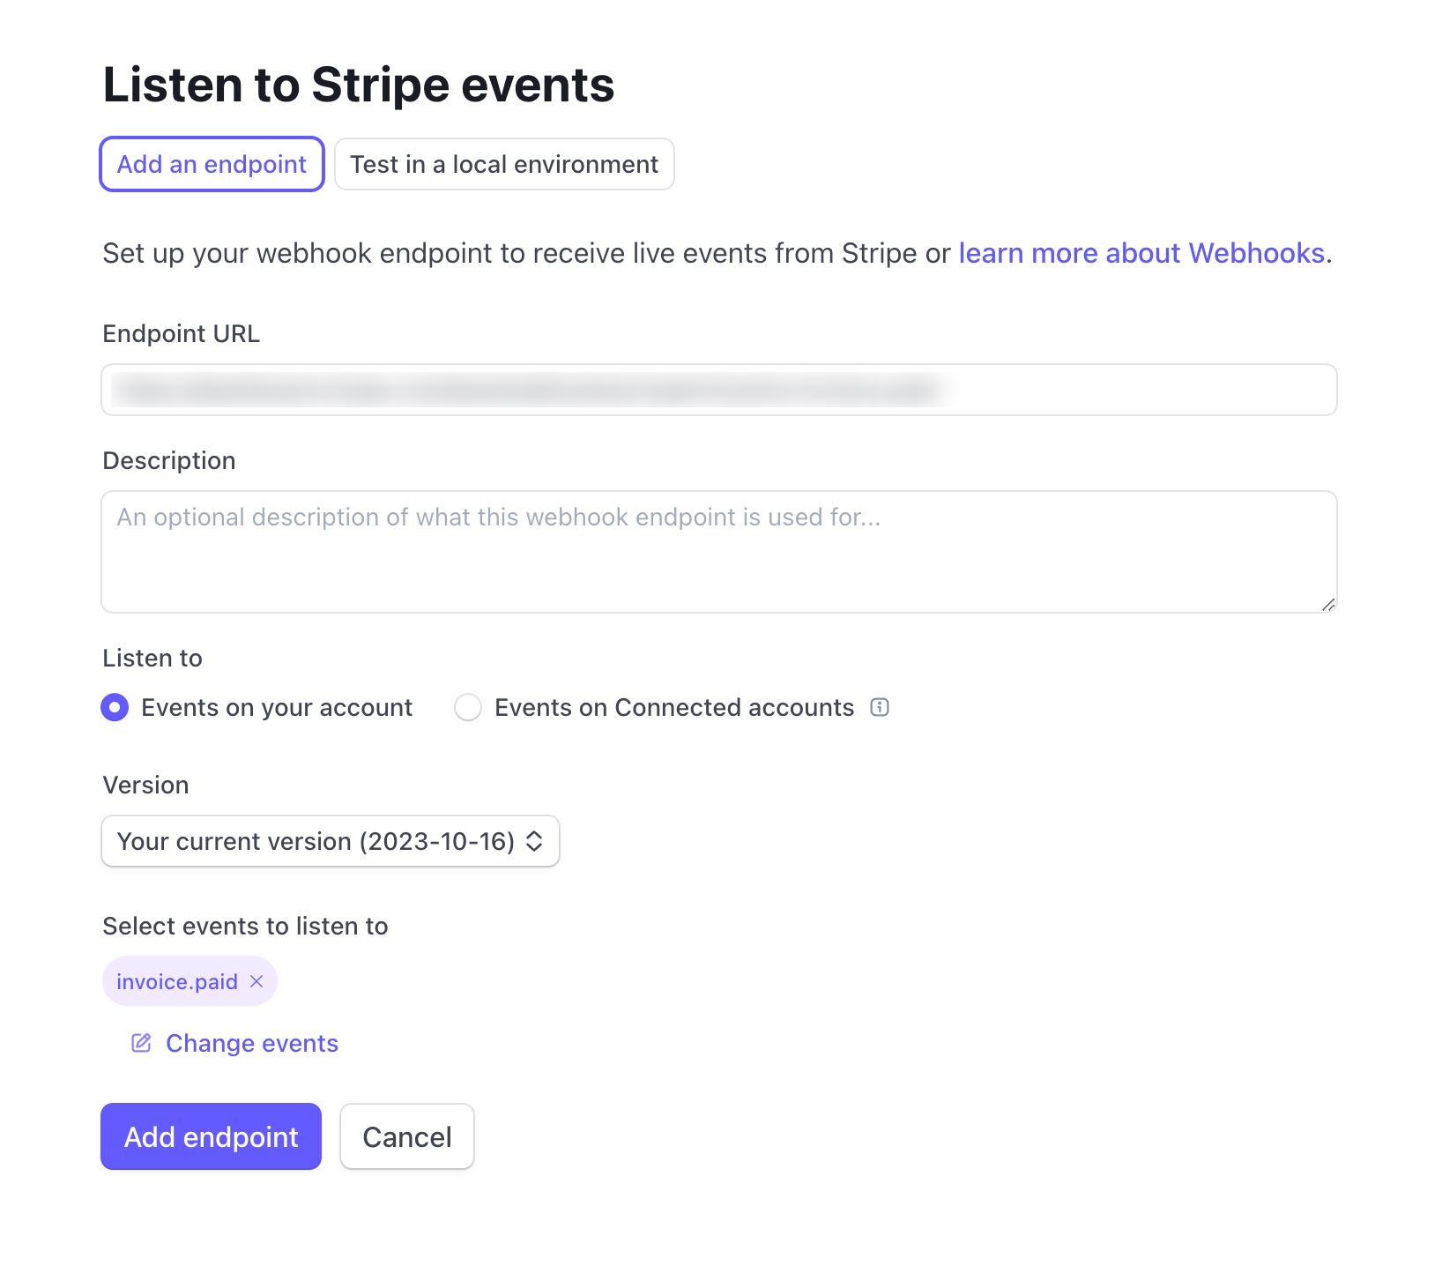
Task: Click the pencil edit icon next to Change events
Action: tap(141, 1043)
